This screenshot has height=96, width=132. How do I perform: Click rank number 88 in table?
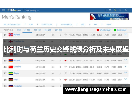5,80
